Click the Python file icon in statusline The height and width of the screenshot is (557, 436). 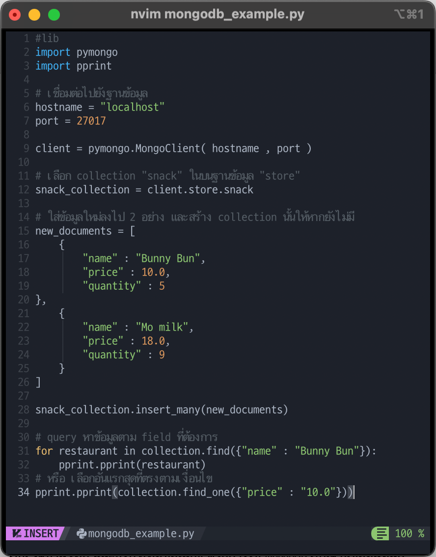point(82,533)
